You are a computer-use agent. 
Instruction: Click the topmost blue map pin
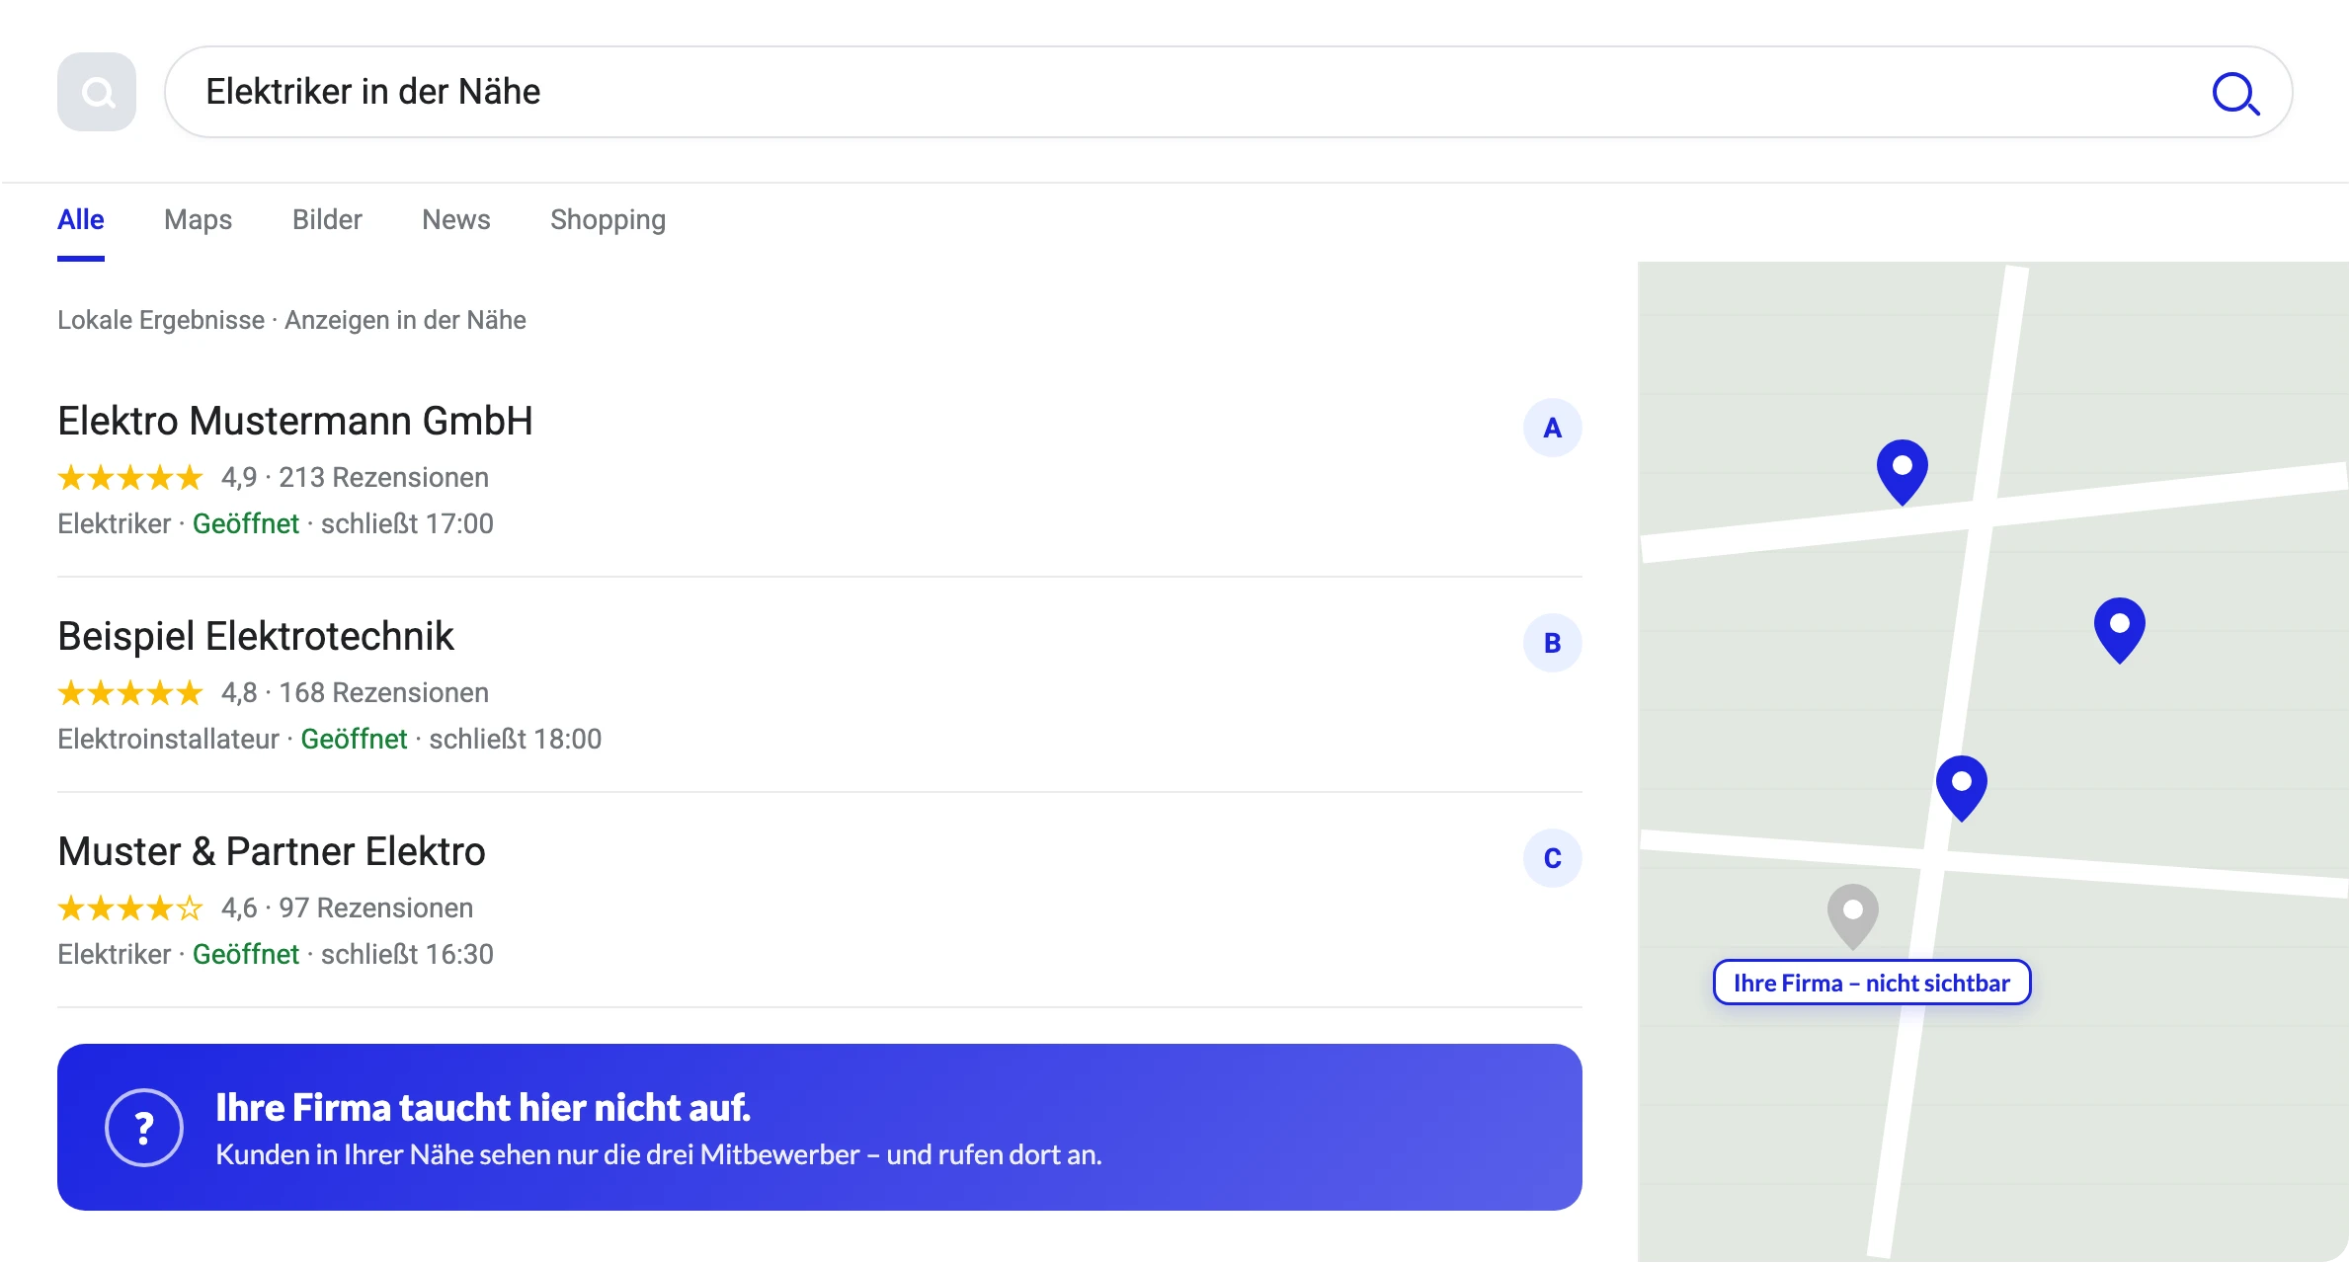[x=1902, y=471]
